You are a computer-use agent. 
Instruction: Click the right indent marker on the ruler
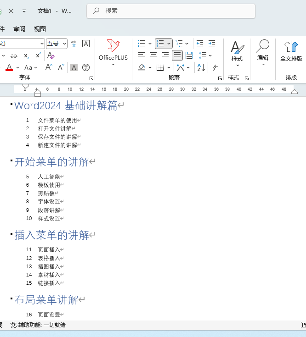tap(295, 92)
